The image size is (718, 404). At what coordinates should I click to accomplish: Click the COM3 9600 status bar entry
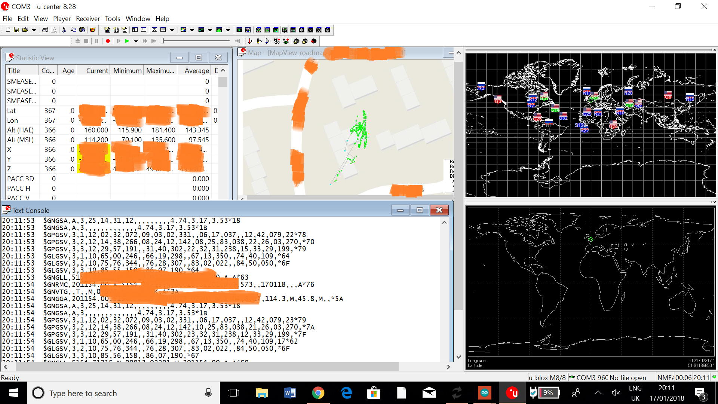(588, 377)
